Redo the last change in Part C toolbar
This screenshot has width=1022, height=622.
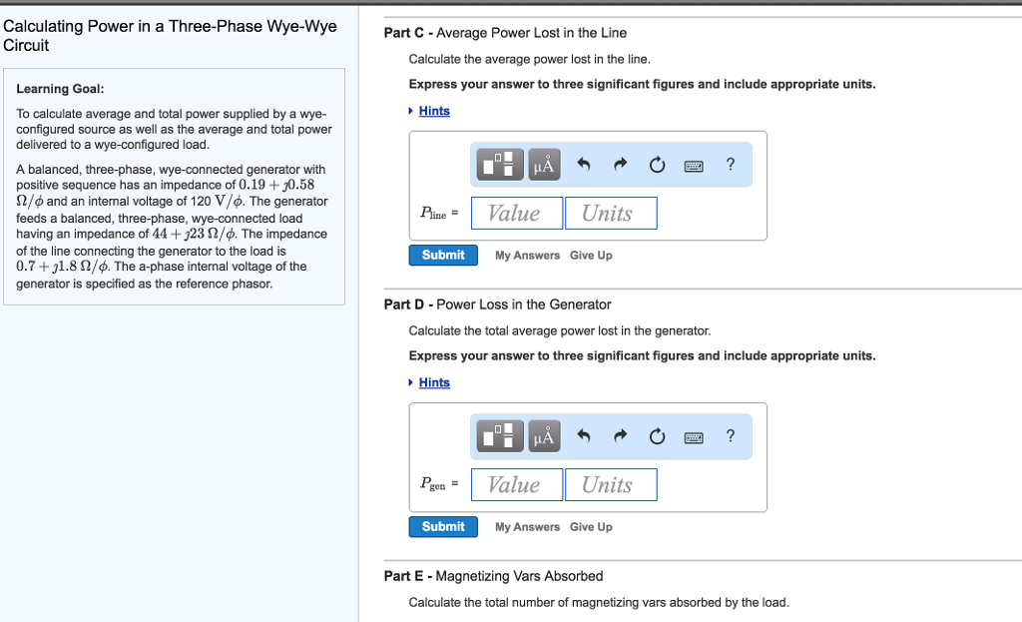(x=620, y=164)
